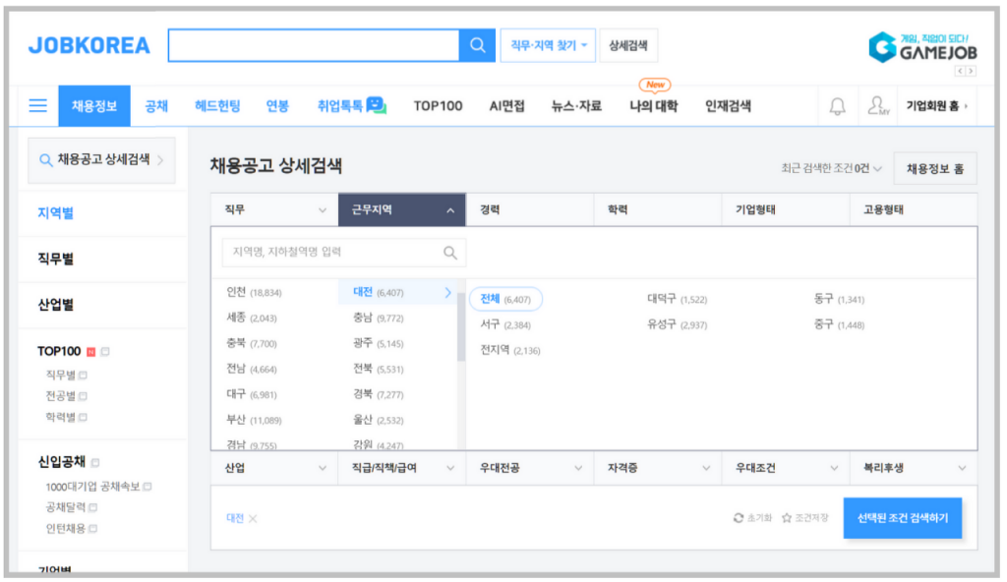Click the region list scrollbar
Viewport: 1007px width, 582px height.
(460, 327)
